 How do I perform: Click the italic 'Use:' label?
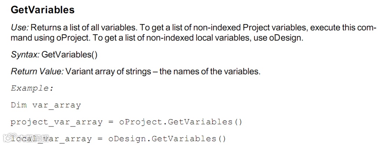pyautogui.click(x=20, y=28)
